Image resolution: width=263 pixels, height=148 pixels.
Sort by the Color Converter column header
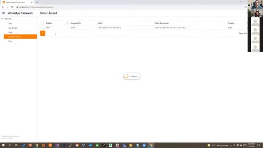pyautogui.click(x=161, y=23)
